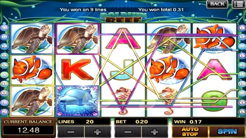Increase the bet amount
Image resolution: width=246 pixels, height=138 pixels.
tap(155, 132)
